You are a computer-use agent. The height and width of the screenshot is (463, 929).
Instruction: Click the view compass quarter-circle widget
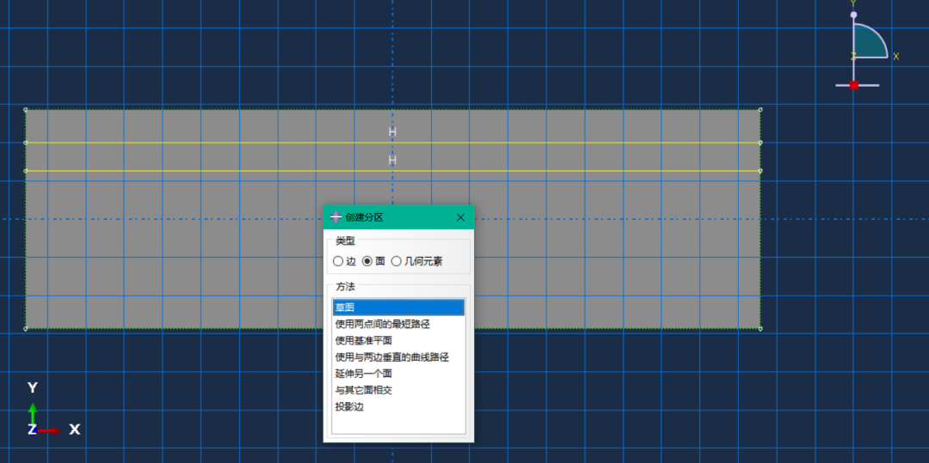870,41
